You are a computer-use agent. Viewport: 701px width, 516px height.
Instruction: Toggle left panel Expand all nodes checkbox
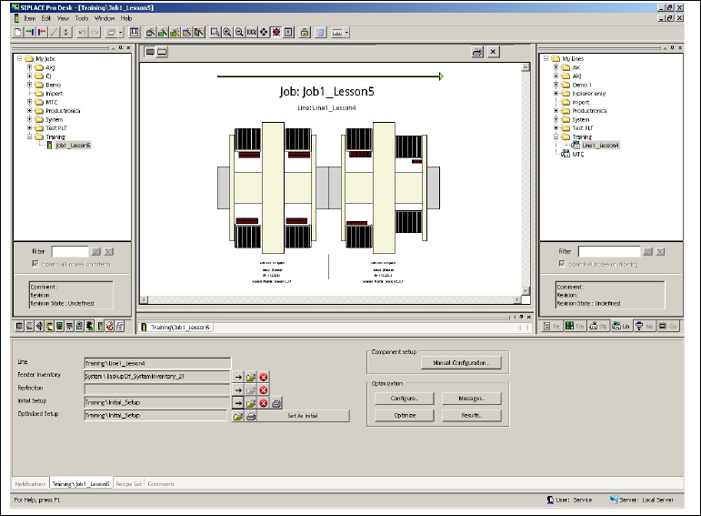35,264
